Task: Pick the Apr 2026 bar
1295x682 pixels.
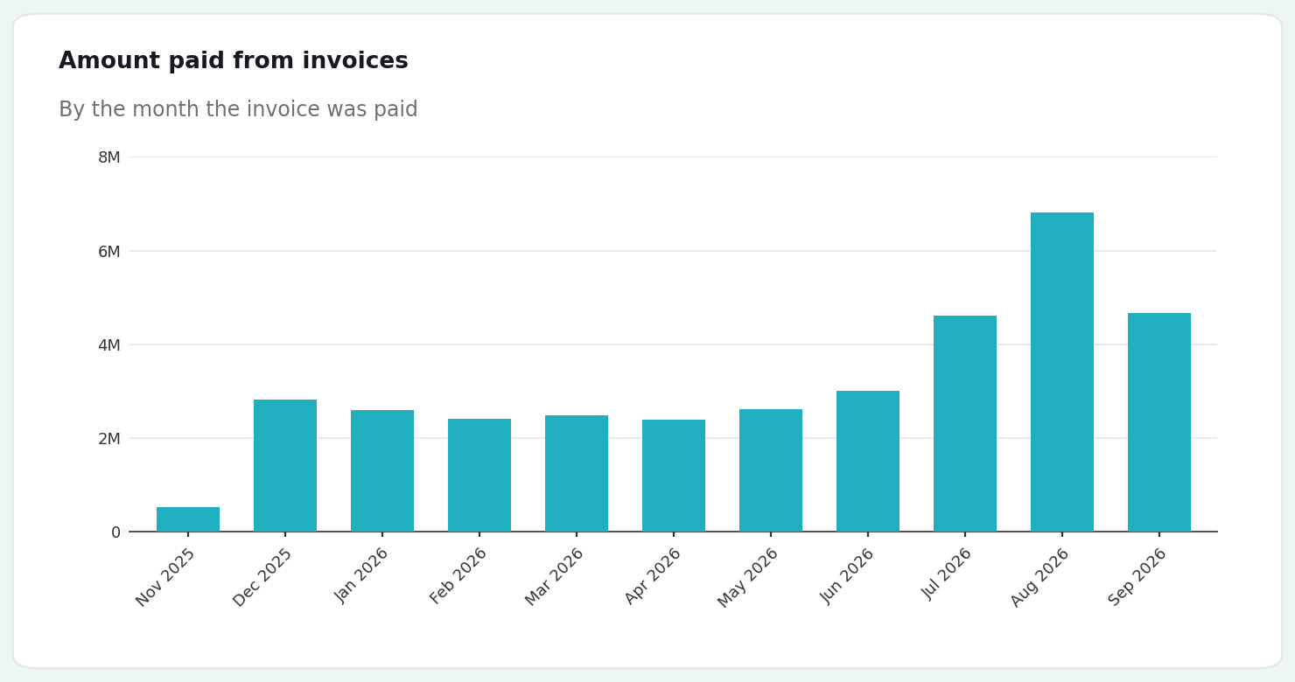Action: coord(674,476)
